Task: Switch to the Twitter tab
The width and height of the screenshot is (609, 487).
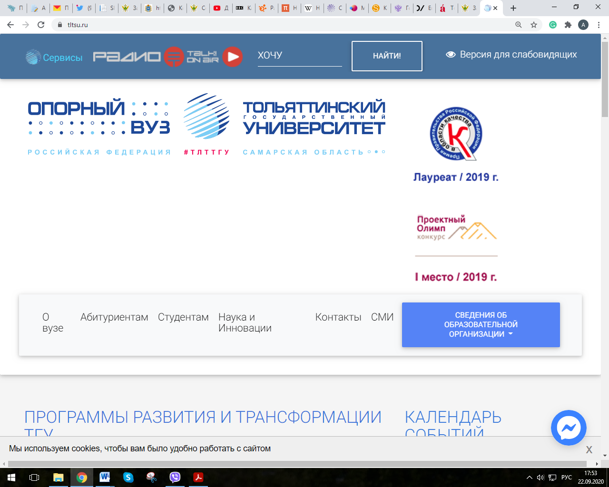Action: (x=84, y=8)
